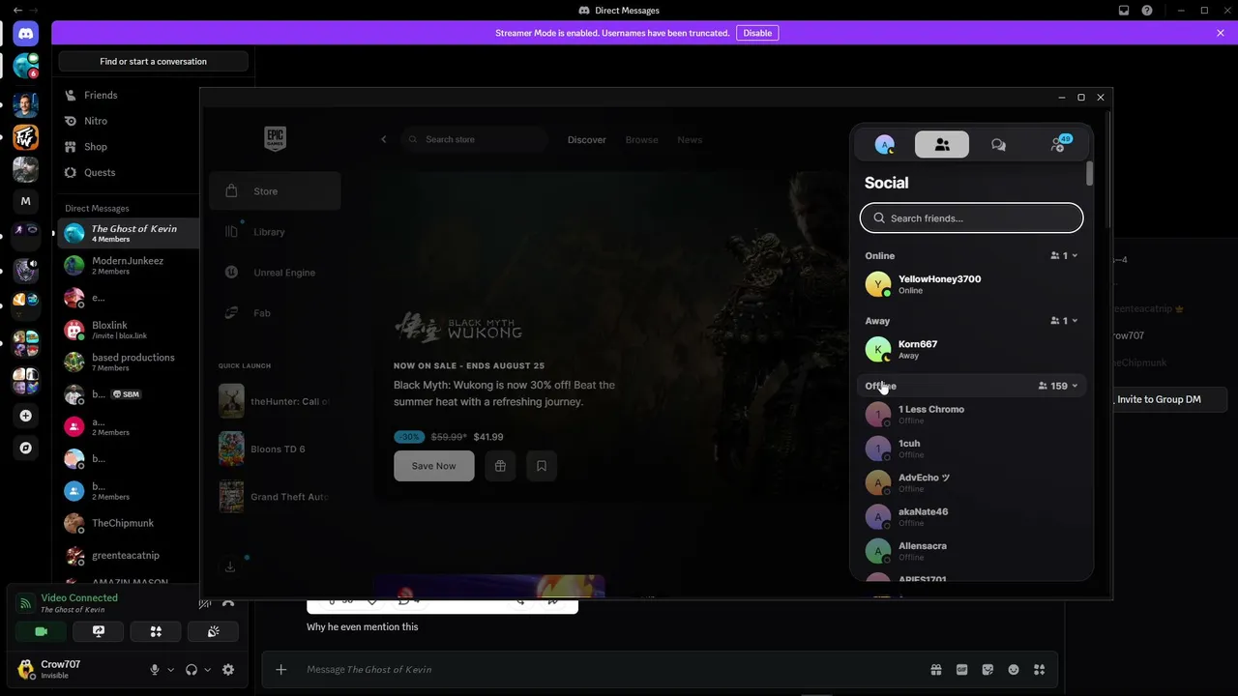Open the GIF picker in Discord
The height and width of the screenshot is (696, 1238).
[961, 669]
